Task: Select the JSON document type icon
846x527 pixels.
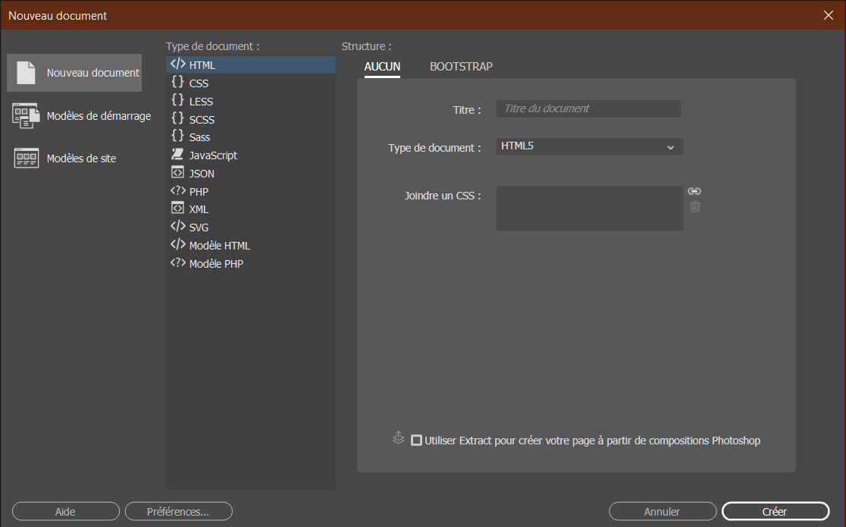Action: coord(177,173)
